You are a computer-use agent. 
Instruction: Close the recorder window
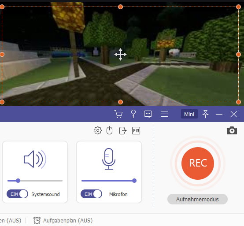[233, 114]
